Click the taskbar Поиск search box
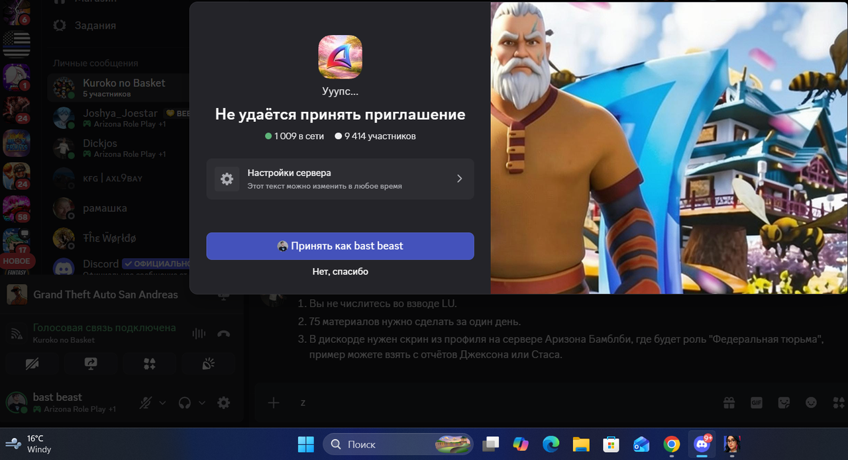The width and height of the screenshot is (848, 460). click(x=398, y=444)
